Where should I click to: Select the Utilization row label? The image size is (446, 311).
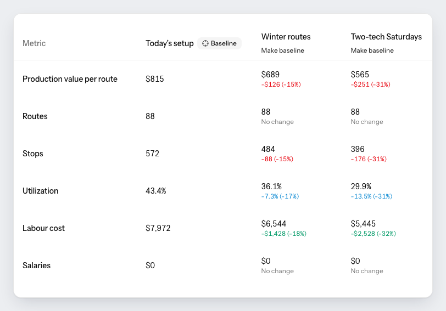(x=41, y=191)
